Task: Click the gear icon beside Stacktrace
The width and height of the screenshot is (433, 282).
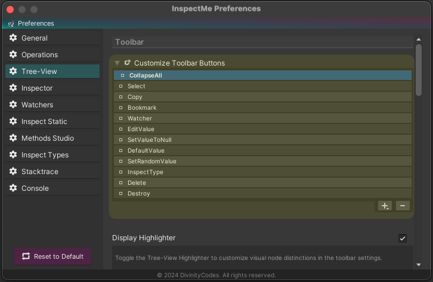Action: pyautogui.click(x=13, y=171)
